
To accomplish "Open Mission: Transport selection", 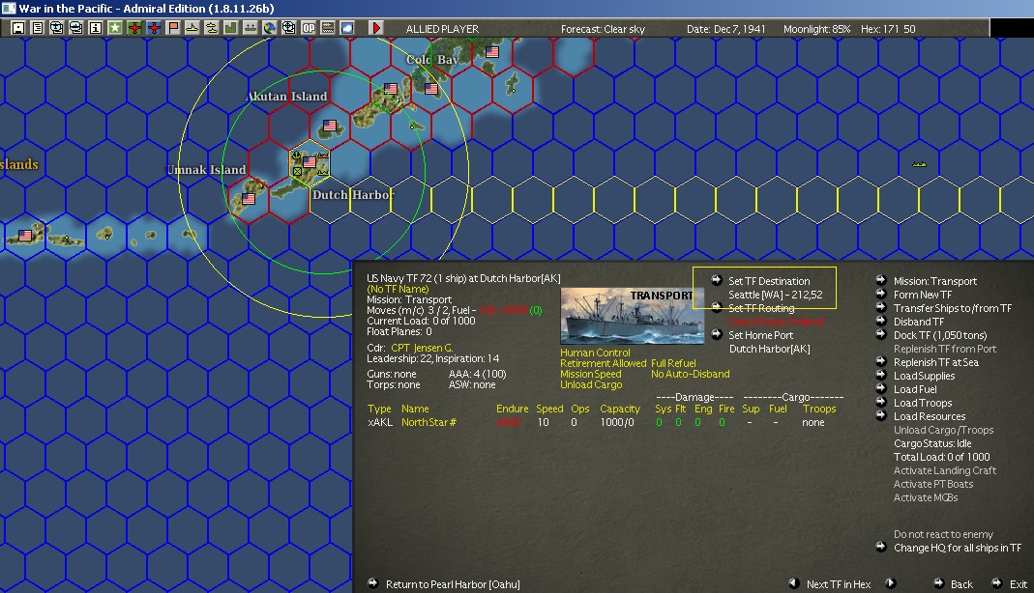I will [x=935, y=281].
